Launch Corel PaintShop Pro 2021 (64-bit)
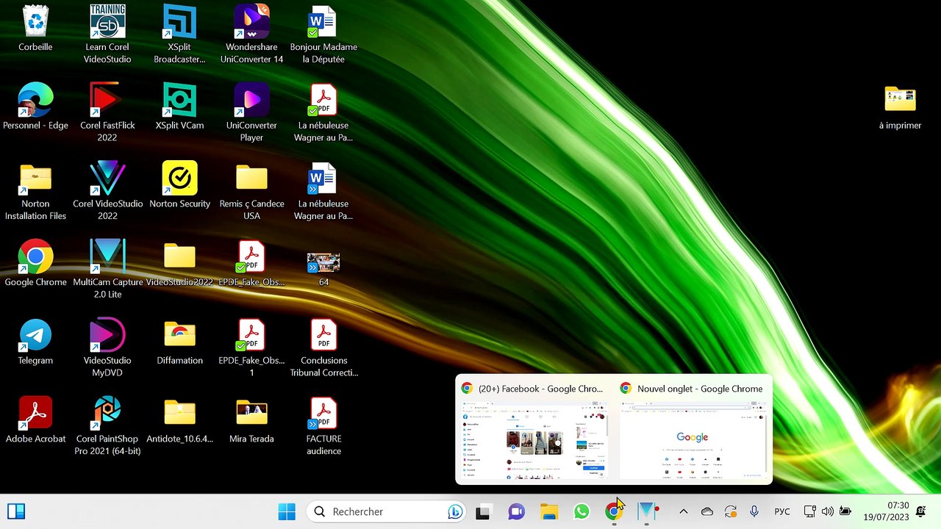Image resolution: width=941 pixels, height=529 pixels. click(107, 426)
